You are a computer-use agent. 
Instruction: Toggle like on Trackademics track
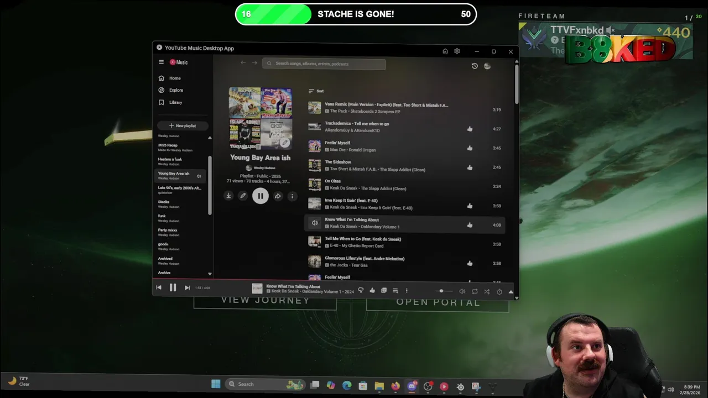click(x=470, y=129)
